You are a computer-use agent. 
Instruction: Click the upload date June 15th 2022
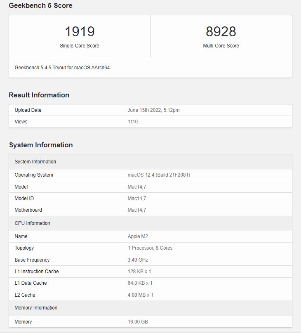pos(153,110)
